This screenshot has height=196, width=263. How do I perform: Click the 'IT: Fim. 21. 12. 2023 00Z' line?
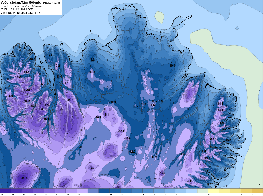[17, 9]
